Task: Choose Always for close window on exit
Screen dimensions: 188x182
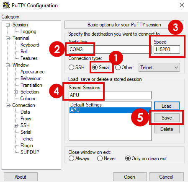Action: coord(71,159)
